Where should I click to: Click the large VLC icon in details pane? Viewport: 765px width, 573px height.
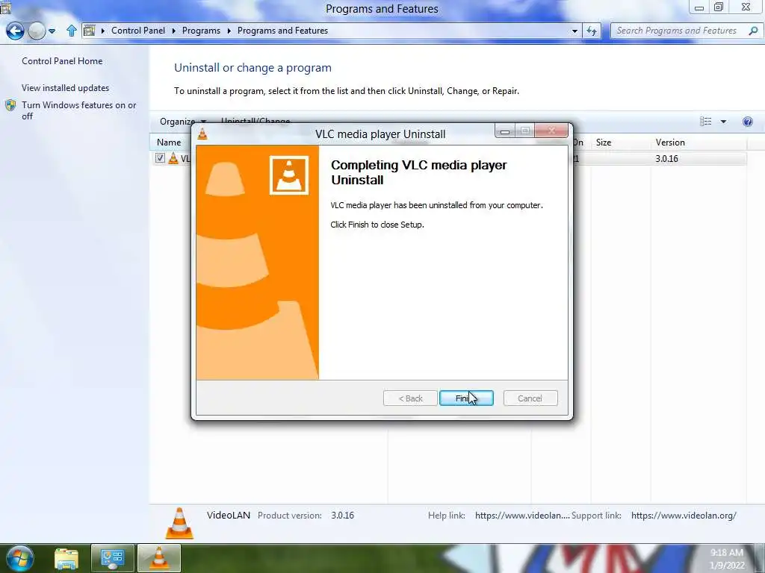(179, 523)
